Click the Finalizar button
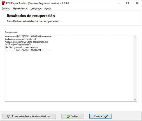 (x=101, y=116)
